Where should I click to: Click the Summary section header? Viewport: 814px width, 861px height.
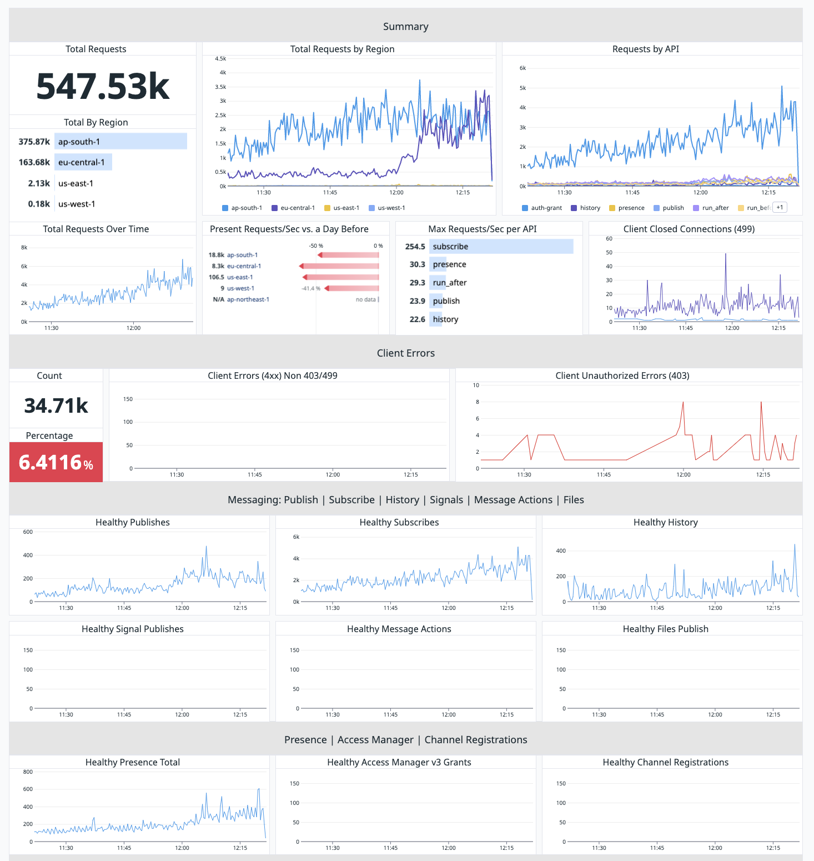pos(406,26)
